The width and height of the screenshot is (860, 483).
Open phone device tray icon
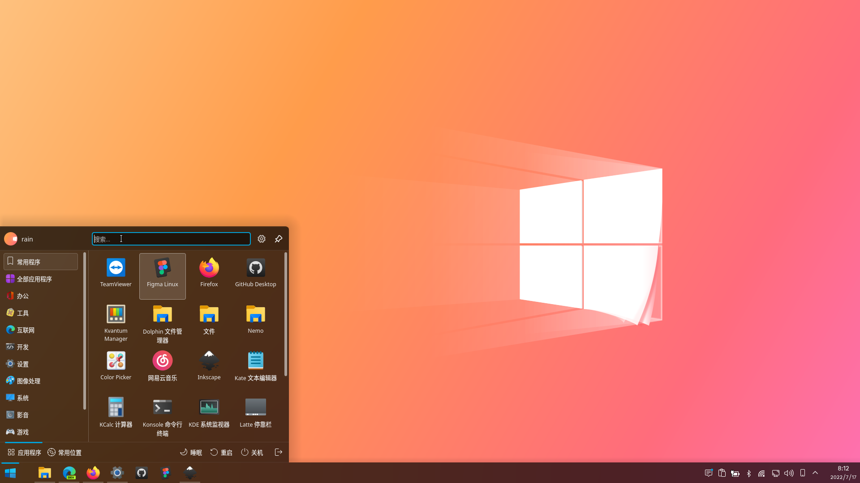(x=803, y=473)
